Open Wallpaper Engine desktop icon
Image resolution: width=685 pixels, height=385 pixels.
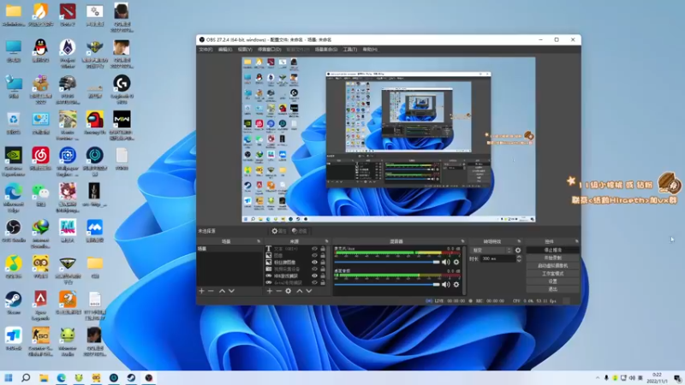click(68, 162)
